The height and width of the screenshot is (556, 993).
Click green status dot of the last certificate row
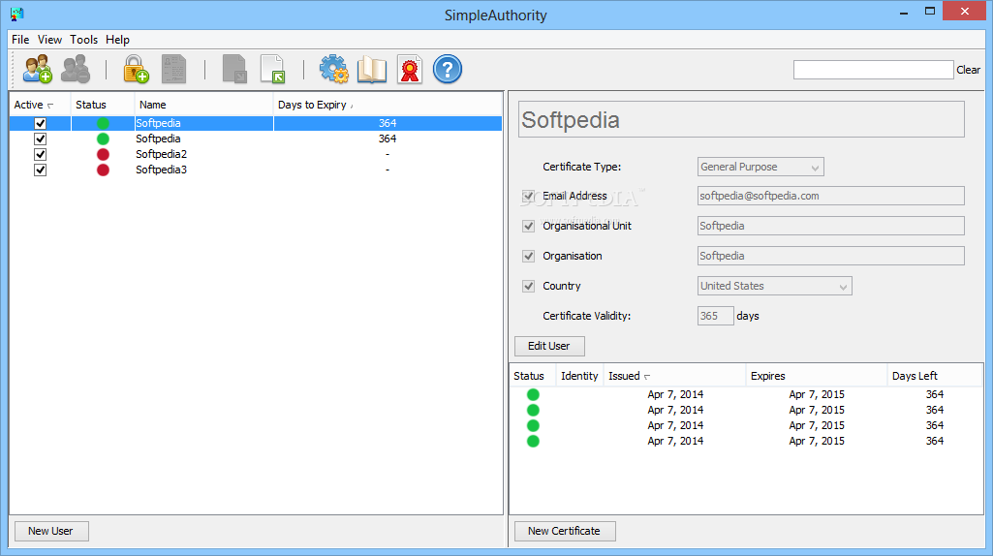tap(533, 442)
